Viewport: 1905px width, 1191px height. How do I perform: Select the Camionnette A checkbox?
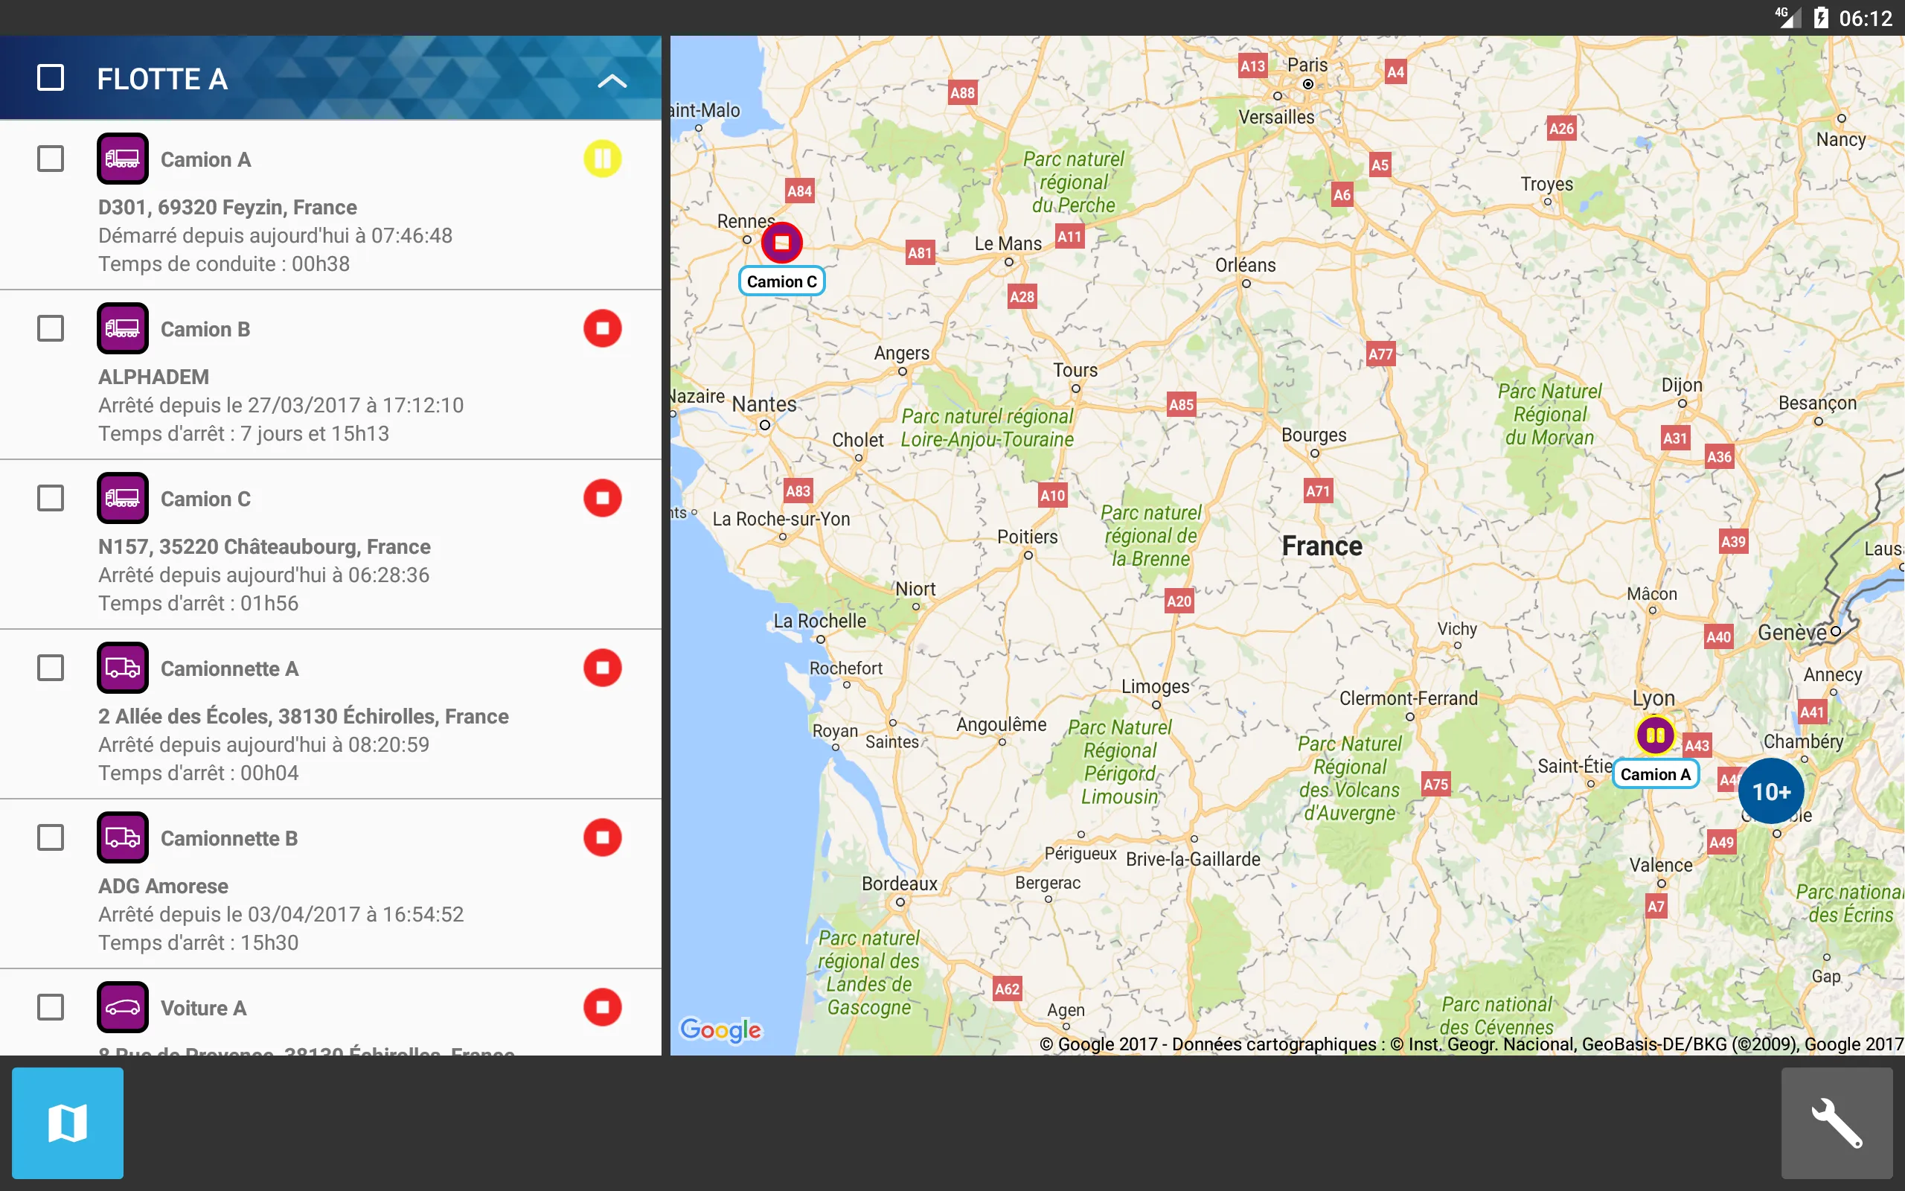pyautogui.click(x=51, y=667)
